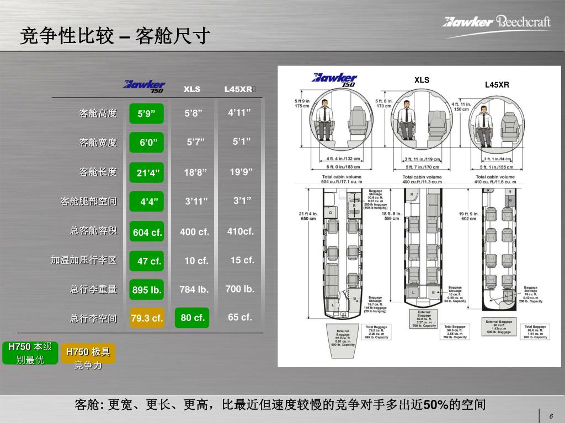Click the 19'9" L45XR value
The image size is (565, 423).
[241, 172]
